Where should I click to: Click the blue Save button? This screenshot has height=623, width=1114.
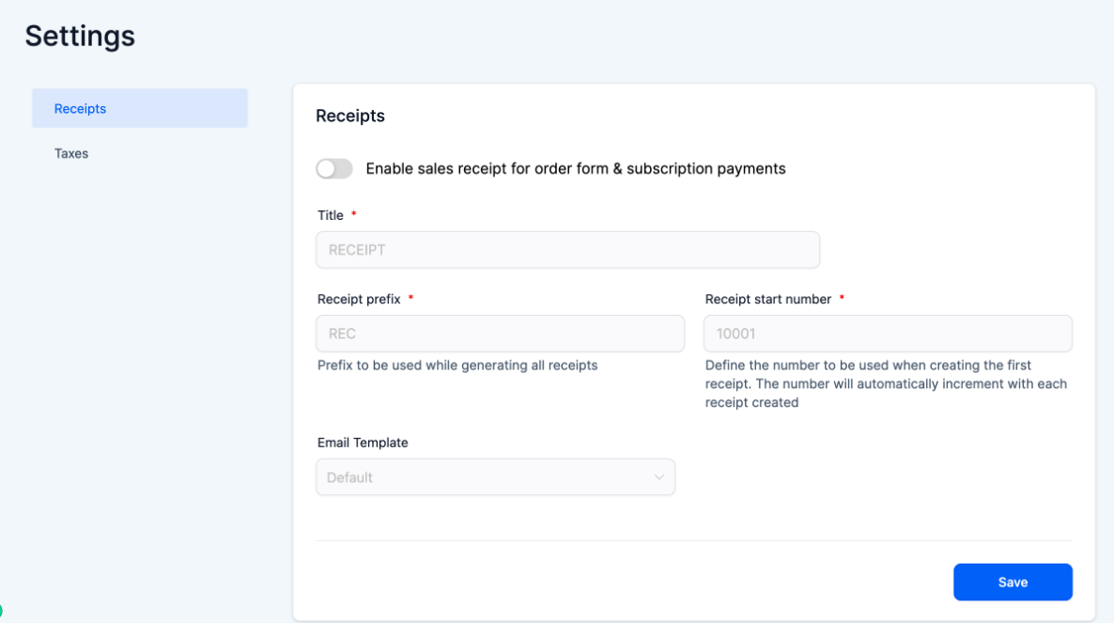pos(1013,582)
